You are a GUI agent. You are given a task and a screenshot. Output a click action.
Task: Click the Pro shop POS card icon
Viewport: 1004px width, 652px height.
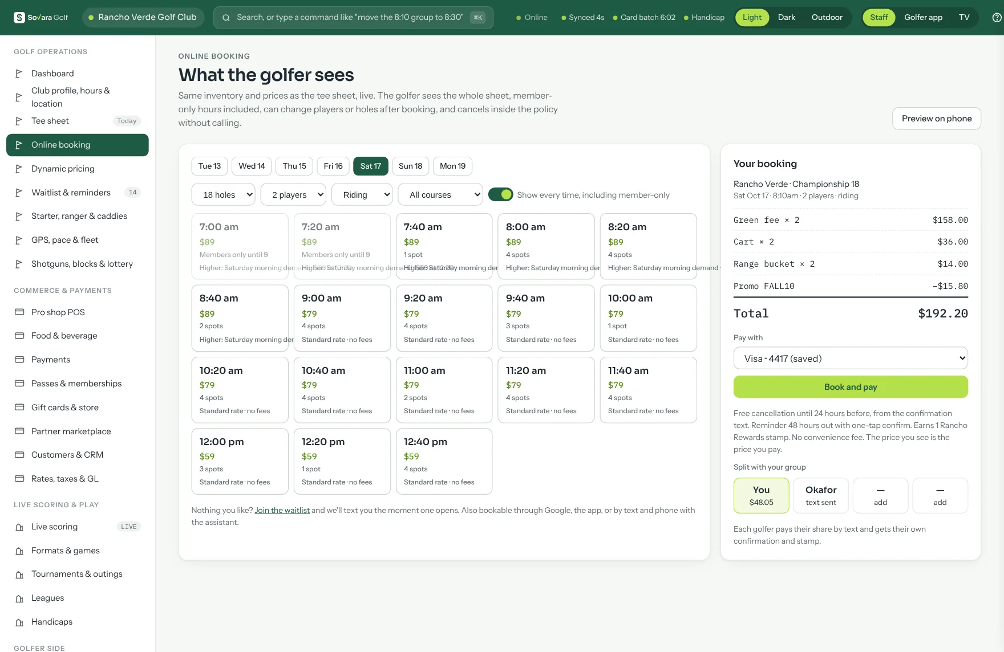19,312
